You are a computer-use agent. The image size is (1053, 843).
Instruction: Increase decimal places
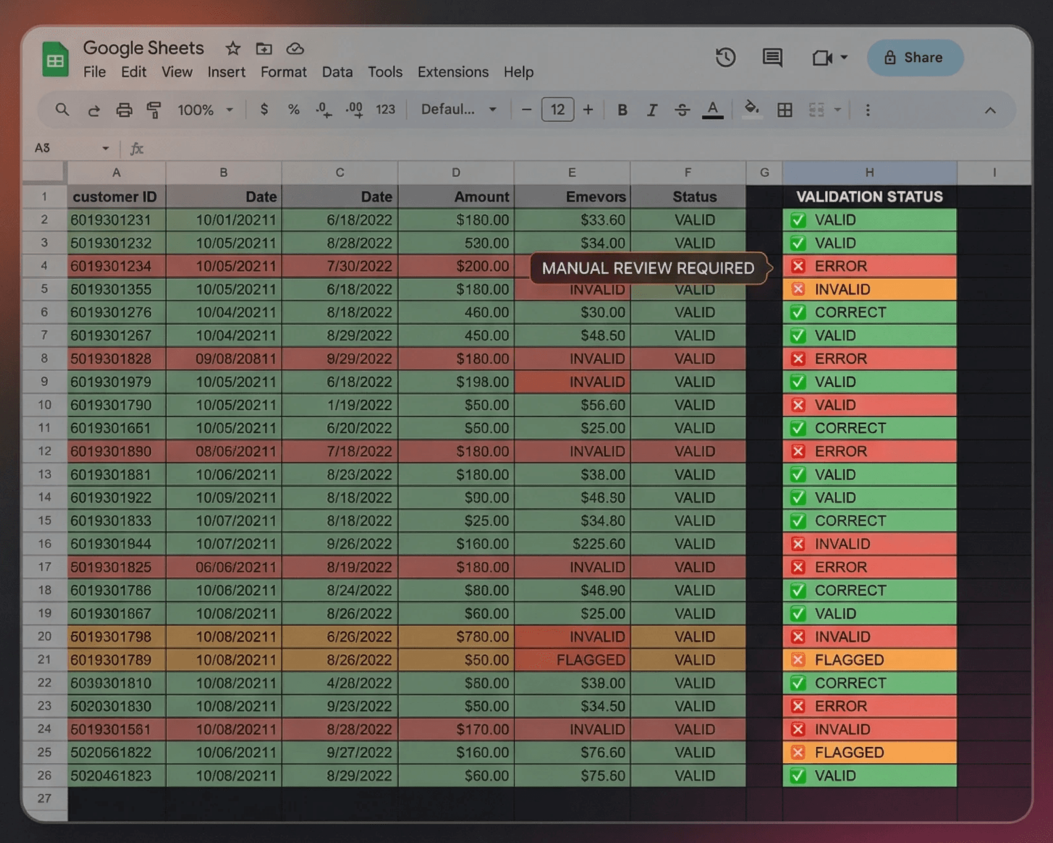click(x=354, y=109)
